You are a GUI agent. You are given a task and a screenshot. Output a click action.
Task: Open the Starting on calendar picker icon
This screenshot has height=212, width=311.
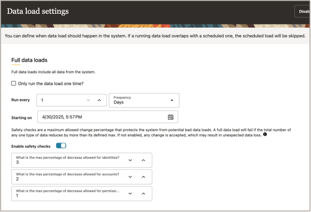click(x=170, y=117)
